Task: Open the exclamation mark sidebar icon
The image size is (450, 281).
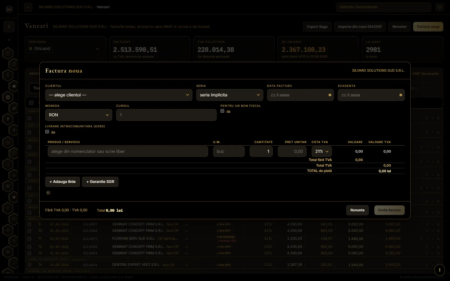Action: click(x=14, y=130)
